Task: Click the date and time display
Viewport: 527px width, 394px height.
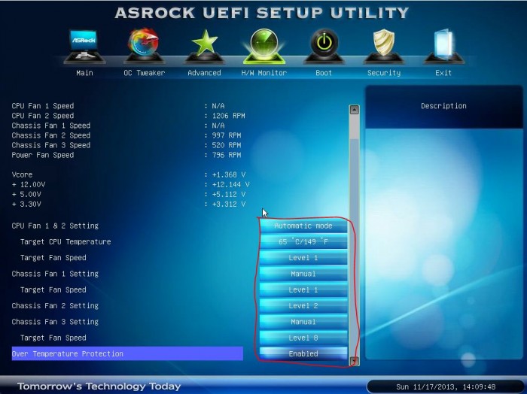Action: coord(446,387)
